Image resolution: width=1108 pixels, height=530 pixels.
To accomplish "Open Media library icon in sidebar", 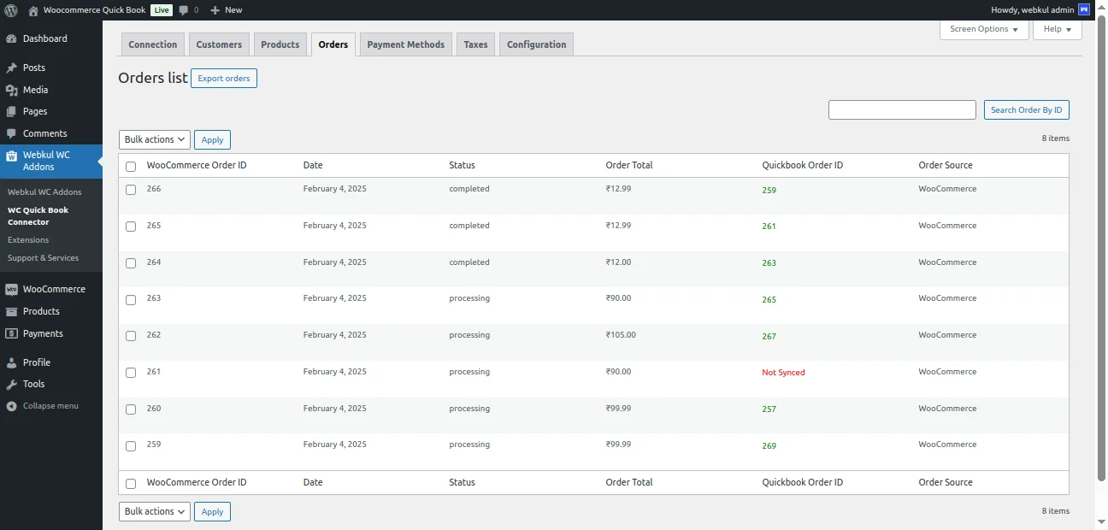I will click(x=11, y=91).
